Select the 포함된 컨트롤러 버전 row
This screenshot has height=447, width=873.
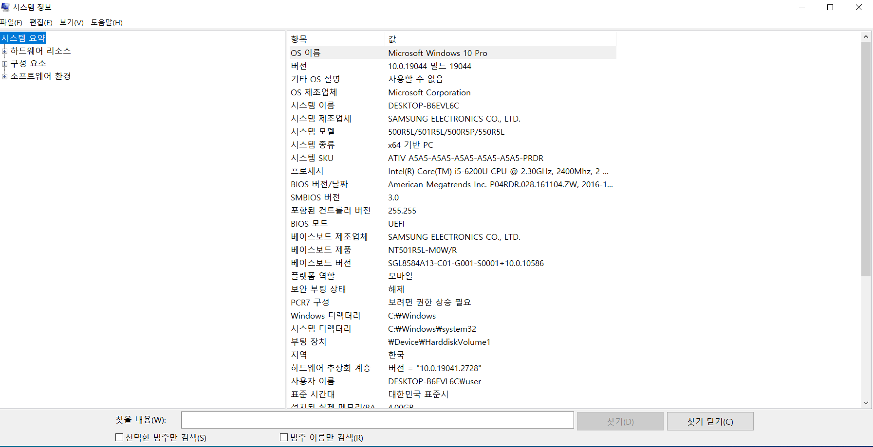(452, 210)
